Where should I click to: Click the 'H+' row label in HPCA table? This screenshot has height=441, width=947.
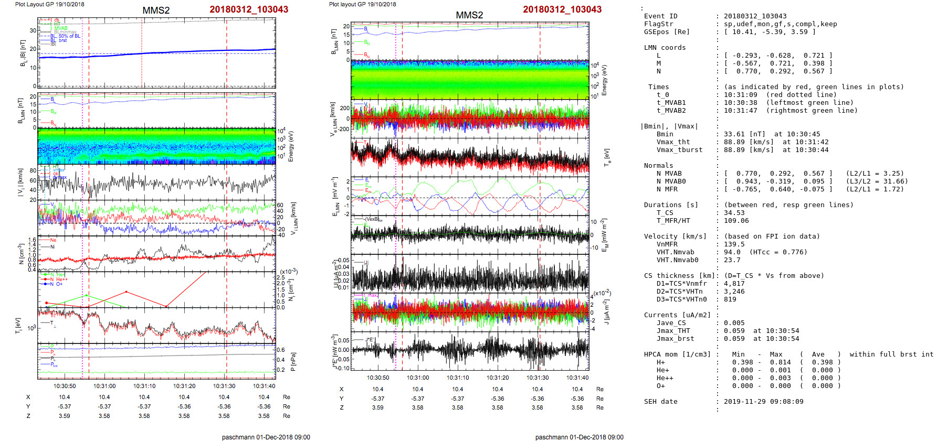pos(660,362)
